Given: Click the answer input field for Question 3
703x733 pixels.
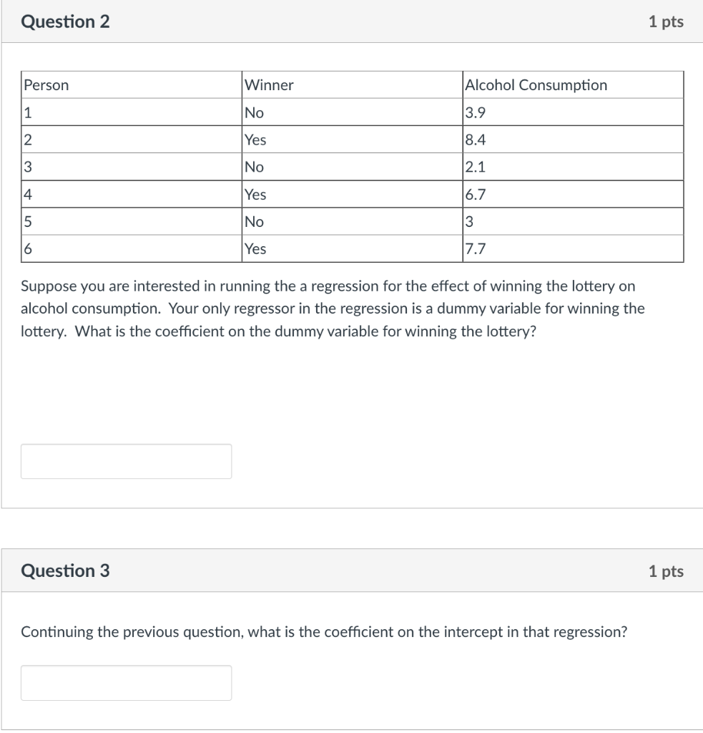Looking at the screenshot, I should [126, 681].
